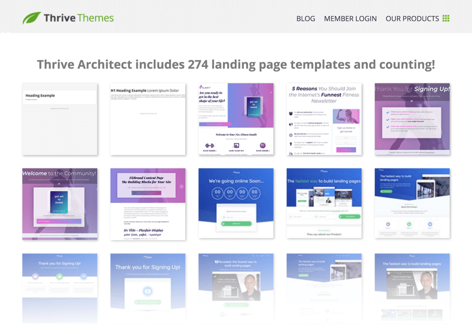Go to the BLOG page
The height and width of the screenshot is (336, 472).
tap(306, 18)
